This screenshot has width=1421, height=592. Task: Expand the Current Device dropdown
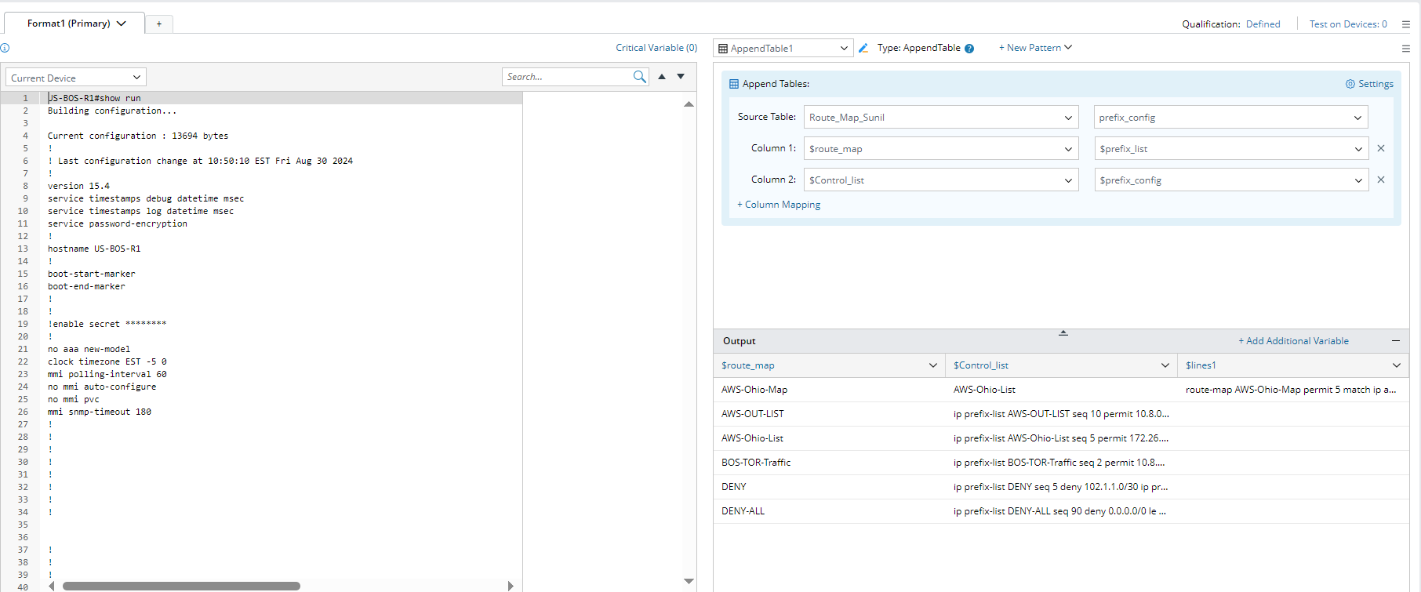point(76,78)
